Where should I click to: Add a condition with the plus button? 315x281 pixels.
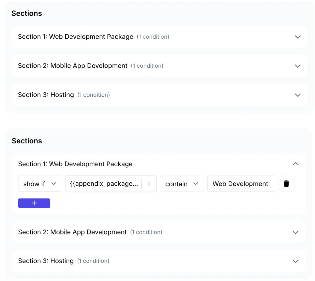34,203
